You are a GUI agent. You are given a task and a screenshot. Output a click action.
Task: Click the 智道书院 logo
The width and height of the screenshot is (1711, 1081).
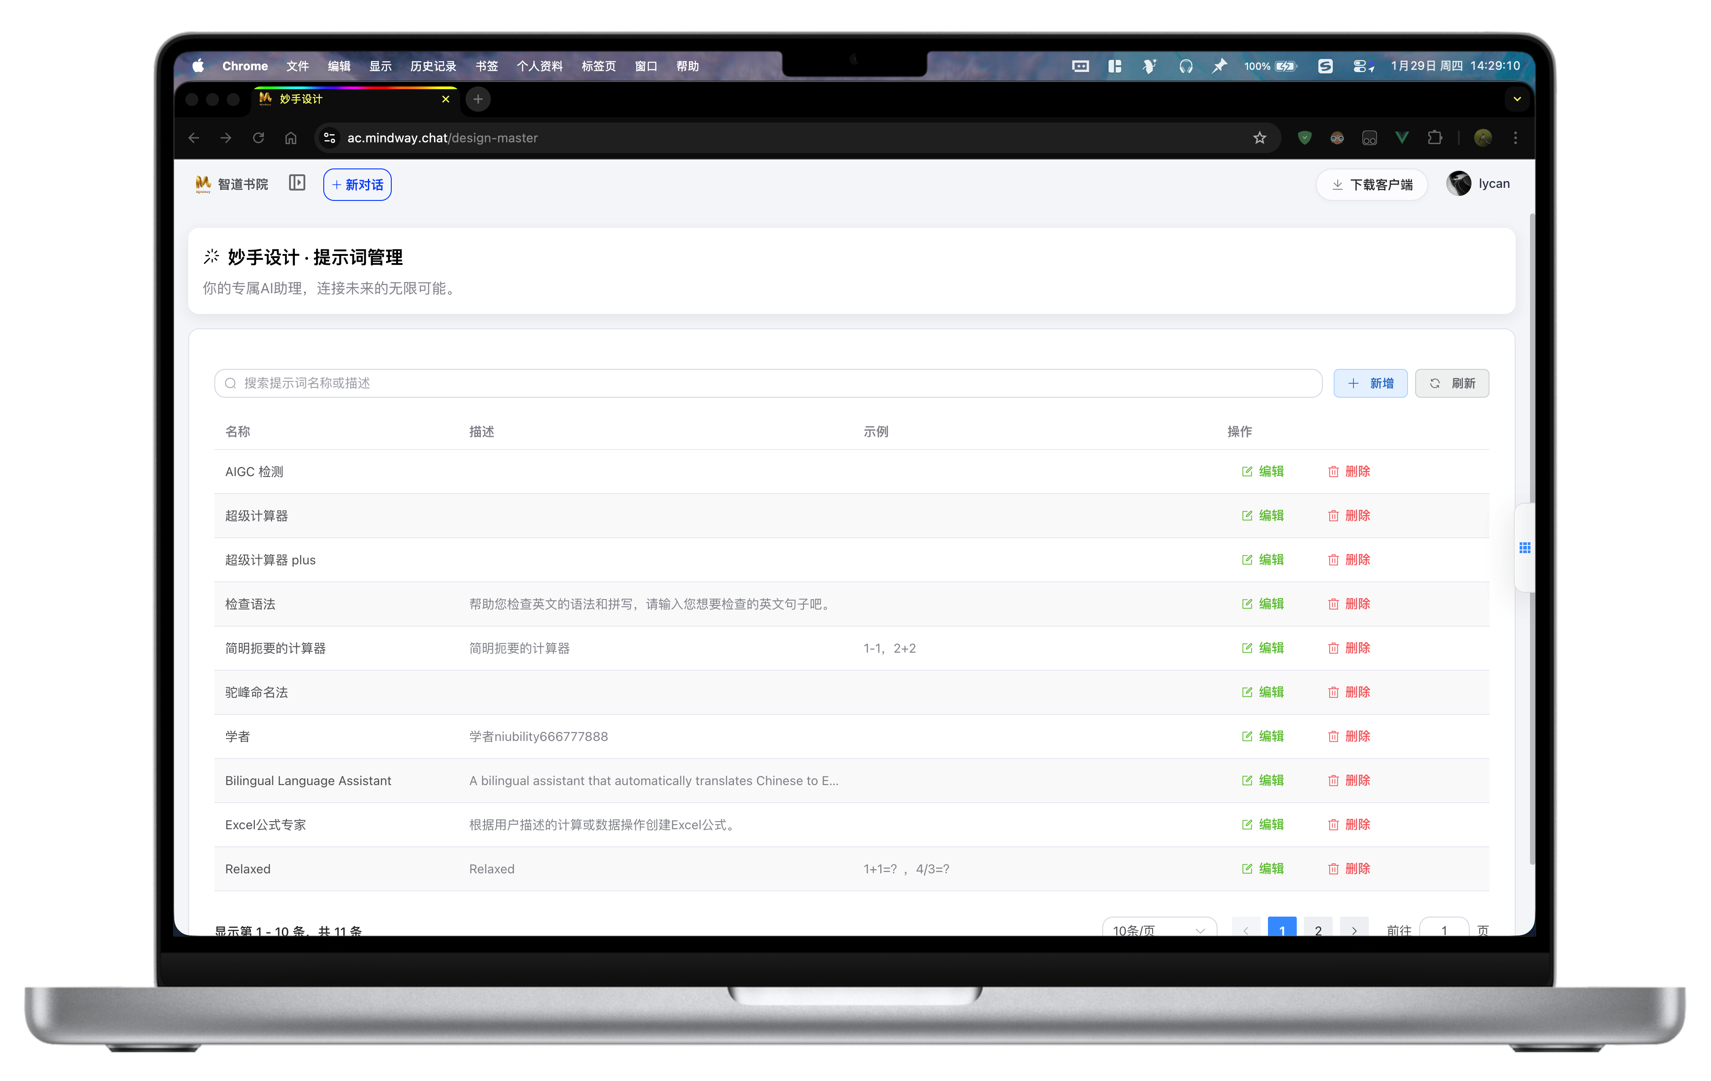click(x=231, y=184)
